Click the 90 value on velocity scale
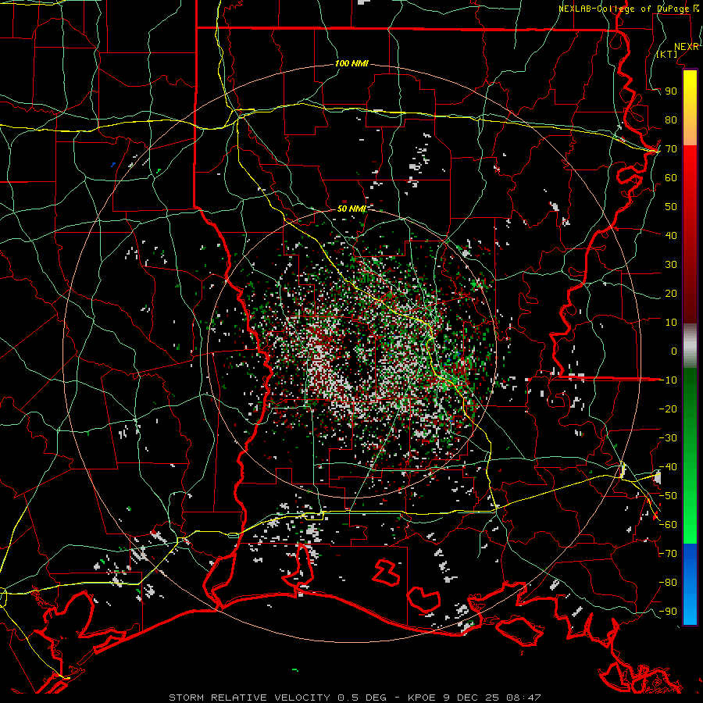Screen dimensions: 703x703 coord(671,91)
